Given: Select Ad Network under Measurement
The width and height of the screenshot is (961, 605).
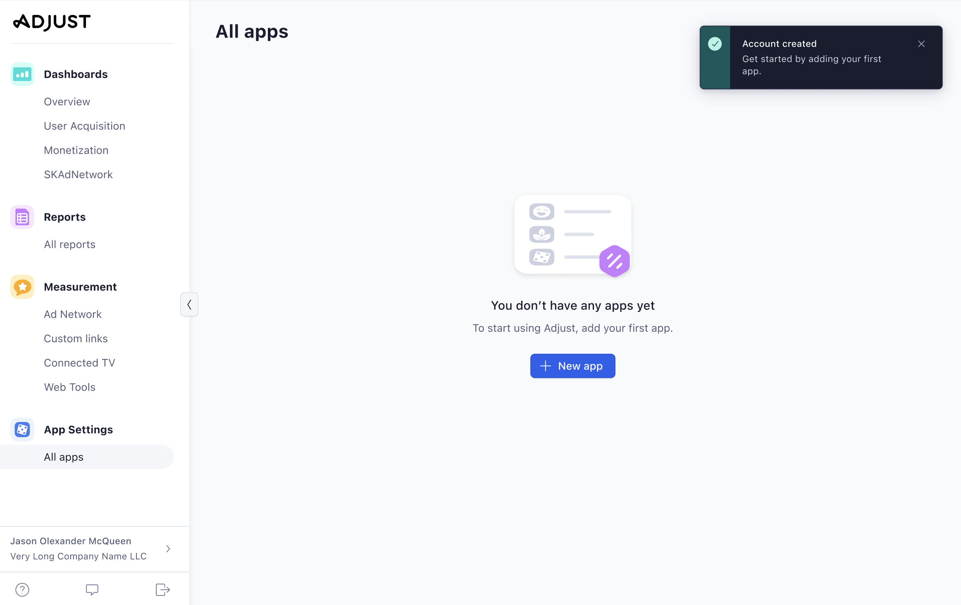Looking at the screenshot, I should click(73, 314).
